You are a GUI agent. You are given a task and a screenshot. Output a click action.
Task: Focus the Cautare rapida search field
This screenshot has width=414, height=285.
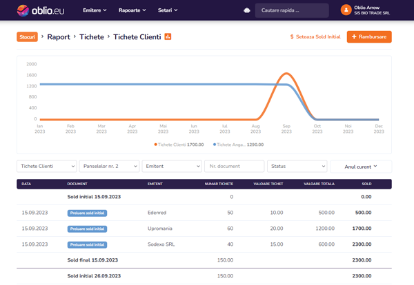tap(292, 10)
